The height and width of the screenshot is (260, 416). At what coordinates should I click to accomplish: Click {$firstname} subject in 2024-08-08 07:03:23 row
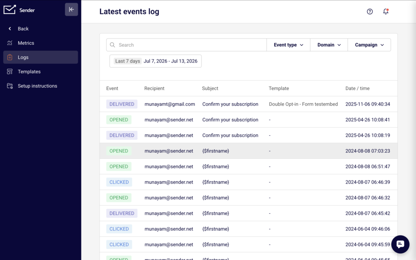216,151
